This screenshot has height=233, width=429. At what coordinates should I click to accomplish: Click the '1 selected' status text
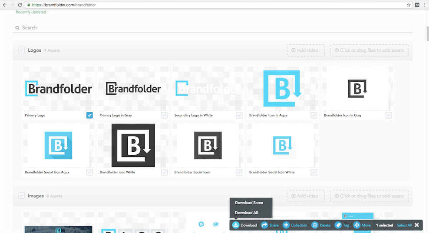[384, 225]
